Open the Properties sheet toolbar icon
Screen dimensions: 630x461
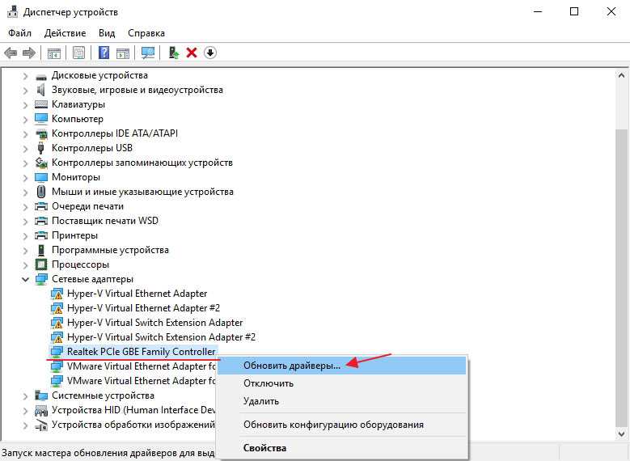[78, 53]
